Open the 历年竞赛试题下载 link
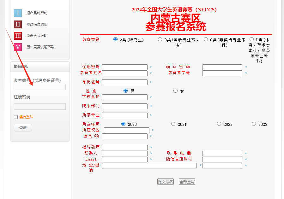 (40, 47)
